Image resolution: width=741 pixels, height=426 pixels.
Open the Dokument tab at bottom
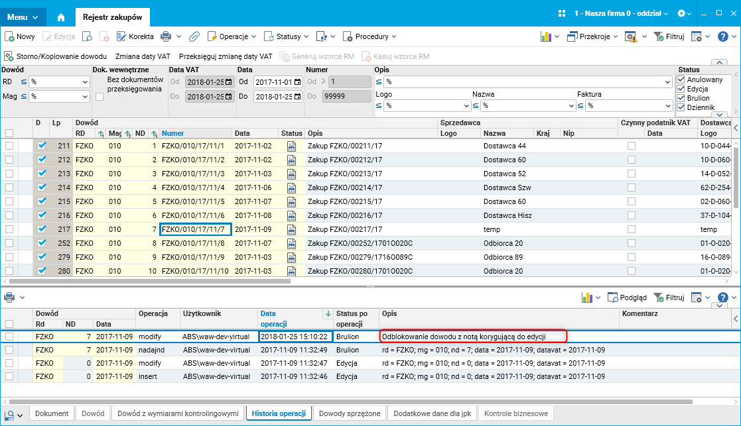(52, 413)
